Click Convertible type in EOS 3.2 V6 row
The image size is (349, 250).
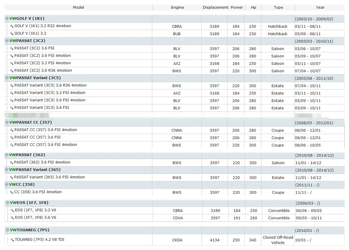coord(279,210)
